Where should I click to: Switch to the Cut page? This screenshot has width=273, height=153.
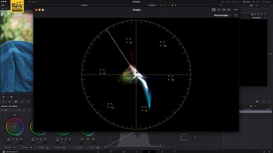tap(111, 152)
